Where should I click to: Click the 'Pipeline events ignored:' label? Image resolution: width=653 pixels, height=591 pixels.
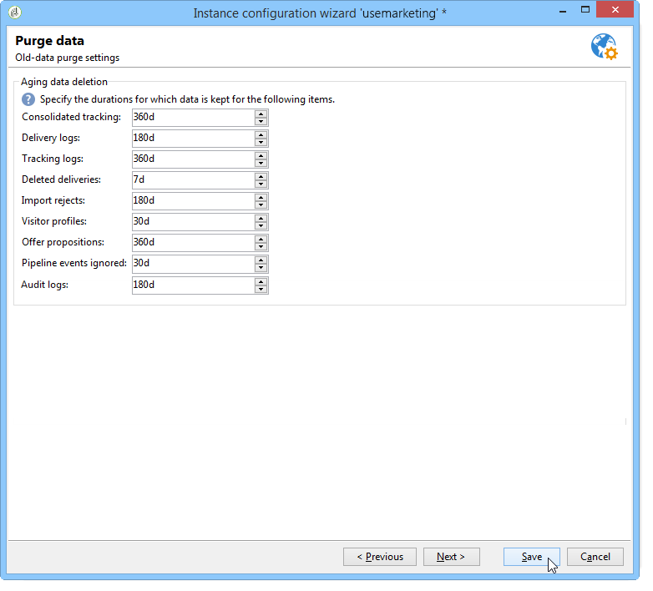point(74,263)
